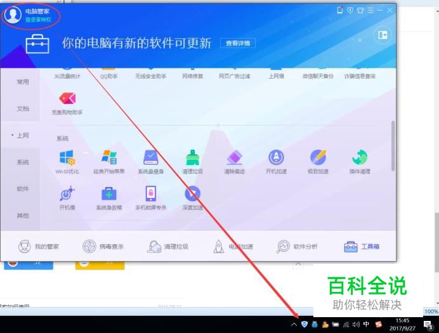
Task: Go to 清理垃圾 in bottom bar
Action: point(167,247)
